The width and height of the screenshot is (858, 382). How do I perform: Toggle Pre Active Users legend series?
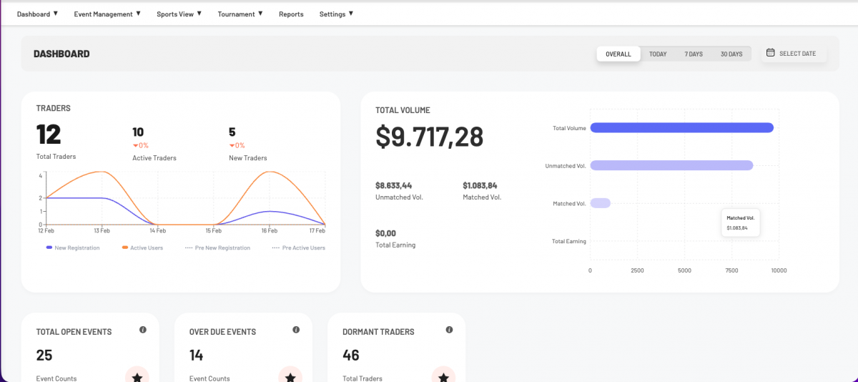click(298, 248)
